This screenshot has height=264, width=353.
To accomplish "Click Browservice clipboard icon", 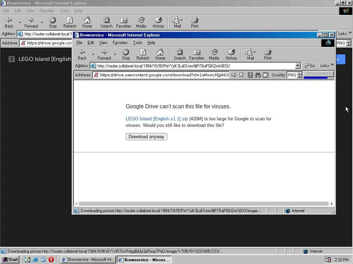I will [x=265, y=75].
